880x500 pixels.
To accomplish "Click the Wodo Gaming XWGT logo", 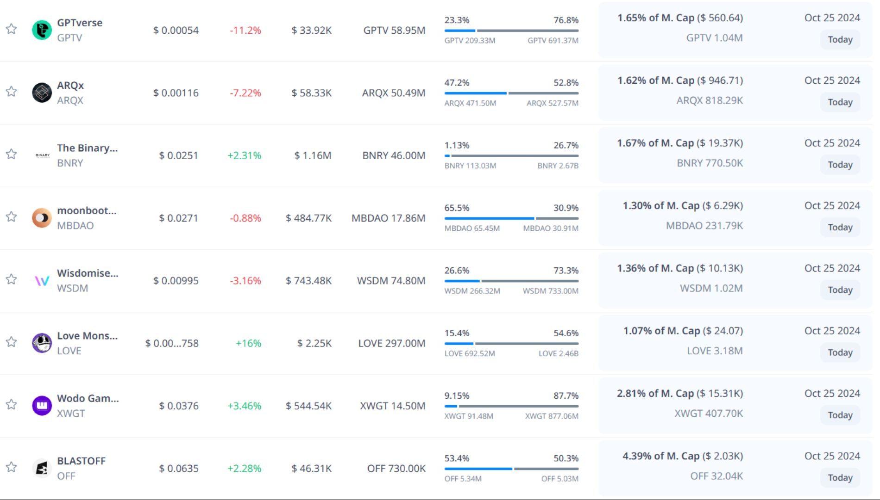I will [x=42, y=406].
